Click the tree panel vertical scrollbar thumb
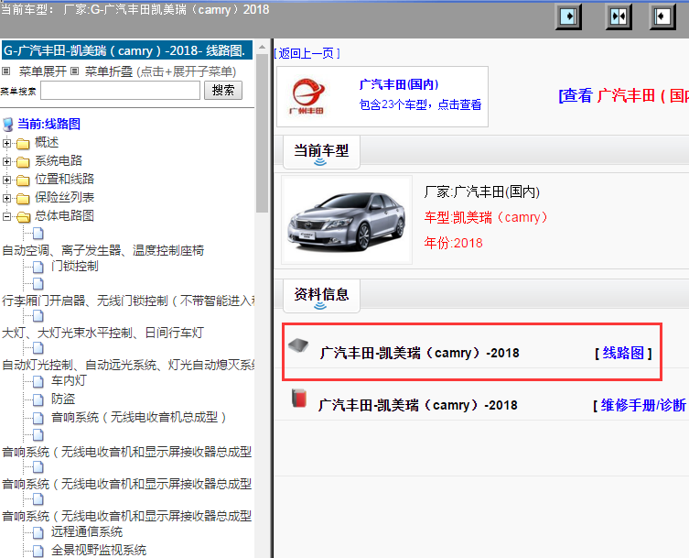Viewport: 689px width, 558px height. tap(262, 134)
